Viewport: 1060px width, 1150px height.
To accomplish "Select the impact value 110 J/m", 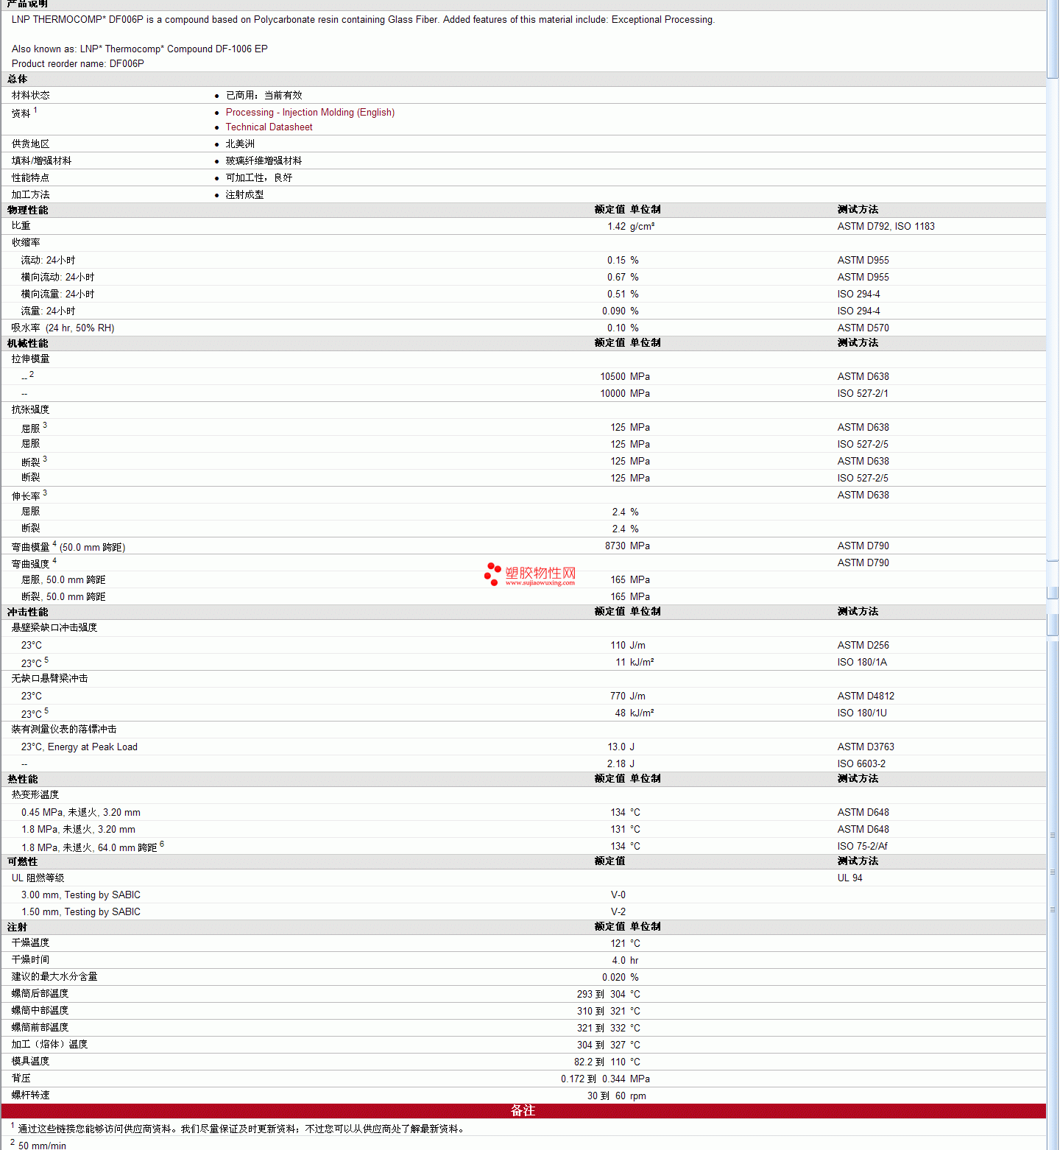I will point(628,646).
